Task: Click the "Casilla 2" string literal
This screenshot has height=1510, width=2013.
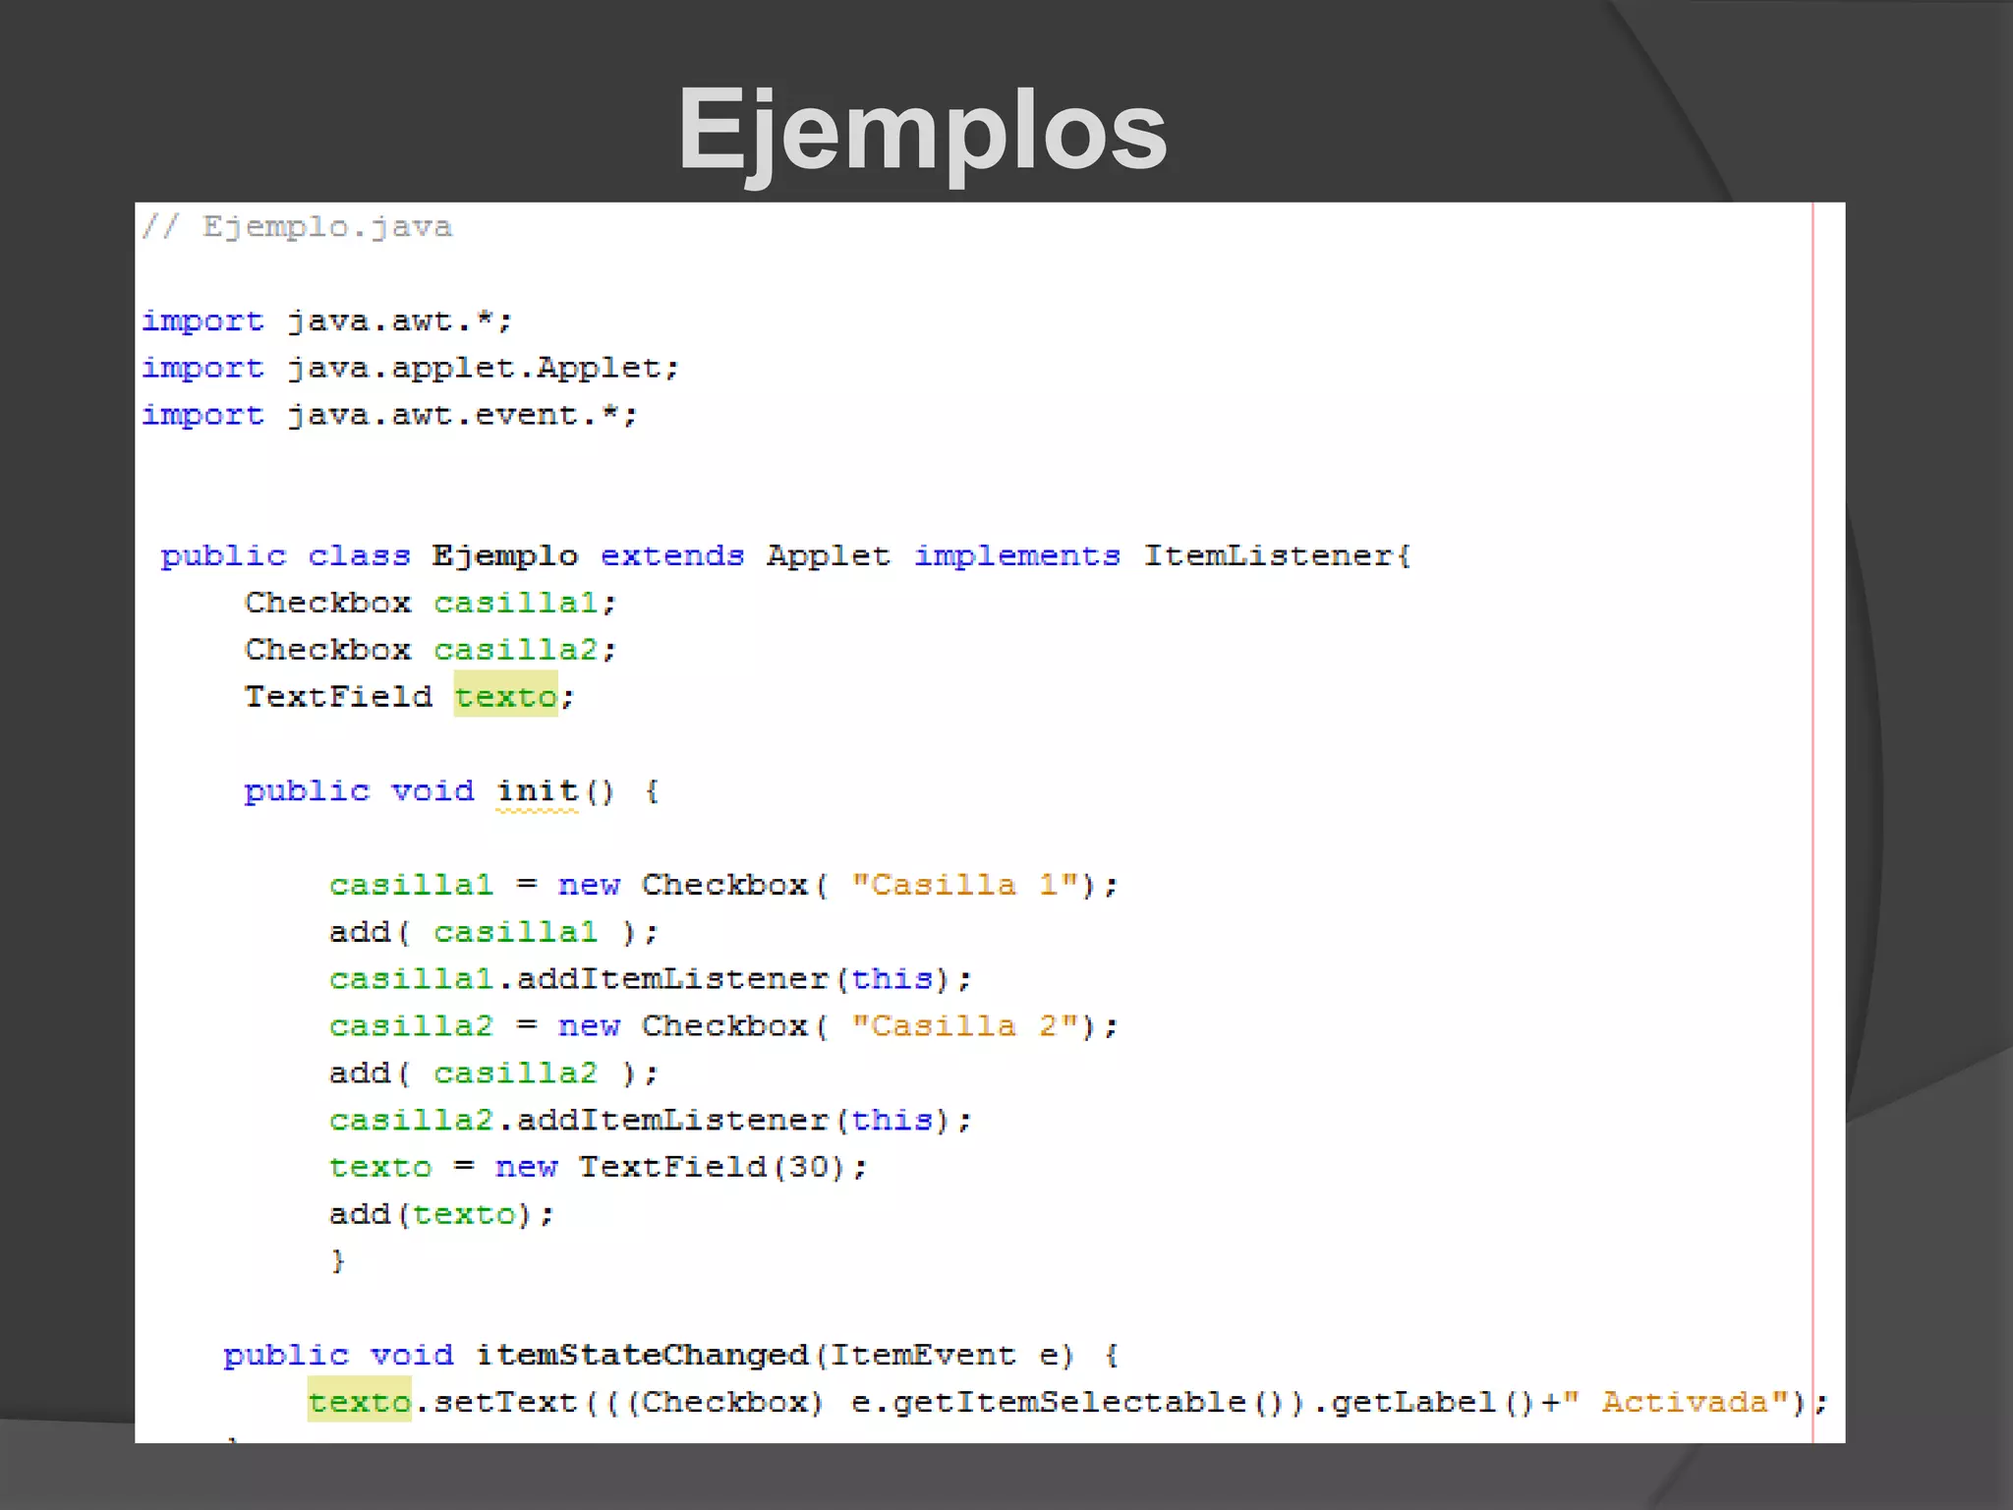Action: coord(965,1026)
